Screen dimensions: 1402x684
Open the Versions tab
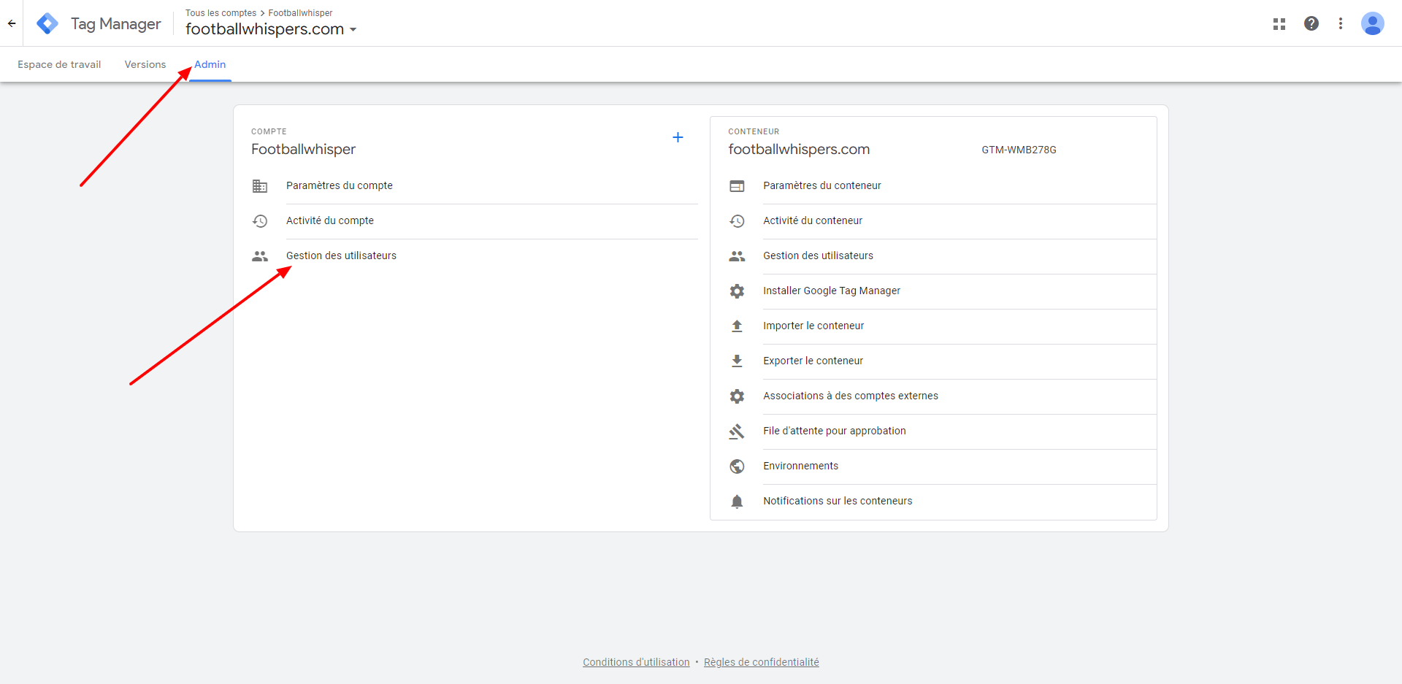click(x=145, y=65)
